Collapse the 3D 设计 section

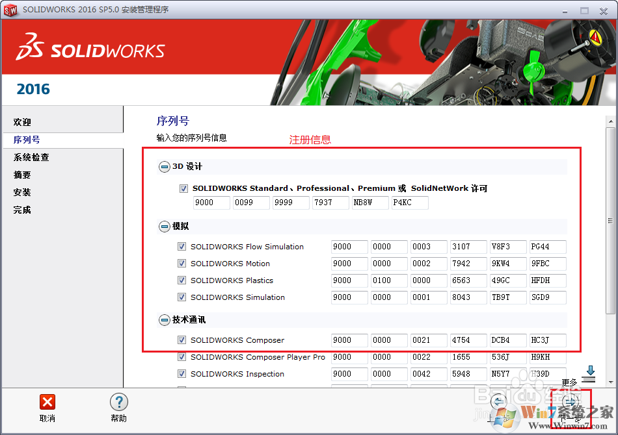(164, 166)
